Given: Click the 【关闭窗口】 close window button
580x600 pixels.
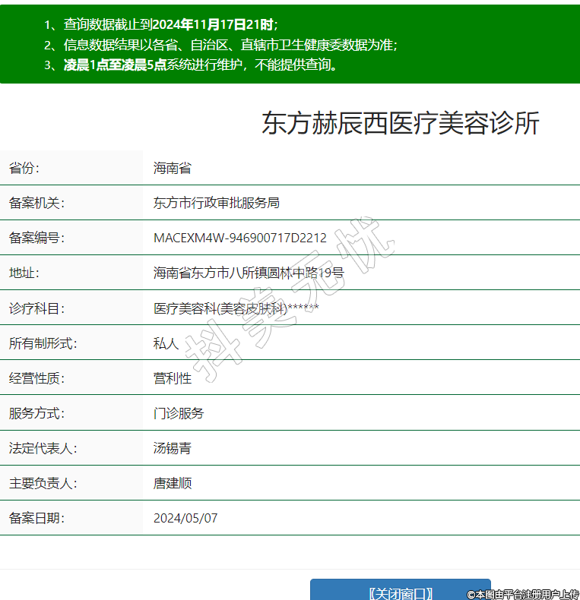Looking at the screenshot, I should point(400,592).
